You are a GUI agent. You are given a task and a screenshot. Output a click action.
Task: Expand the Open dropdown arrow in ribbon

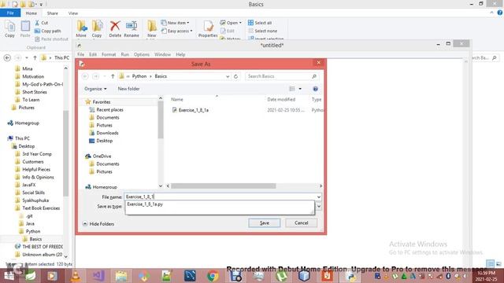click(x=240, y=23)
